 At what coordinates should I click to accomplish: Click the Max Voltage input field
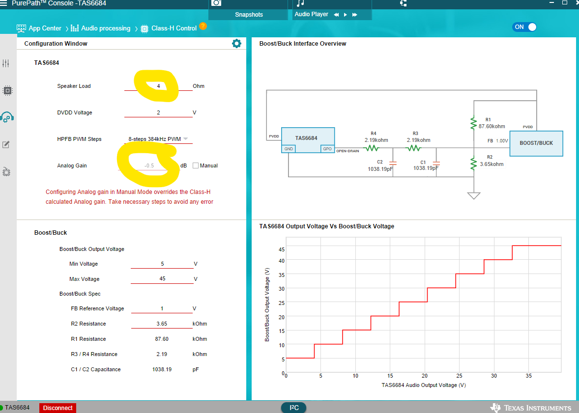coord(162,278)
